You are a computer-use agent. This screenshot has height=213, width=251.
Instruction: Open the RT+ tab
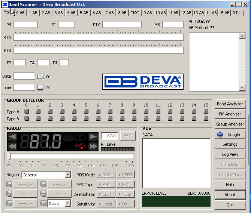coord(237,13)
